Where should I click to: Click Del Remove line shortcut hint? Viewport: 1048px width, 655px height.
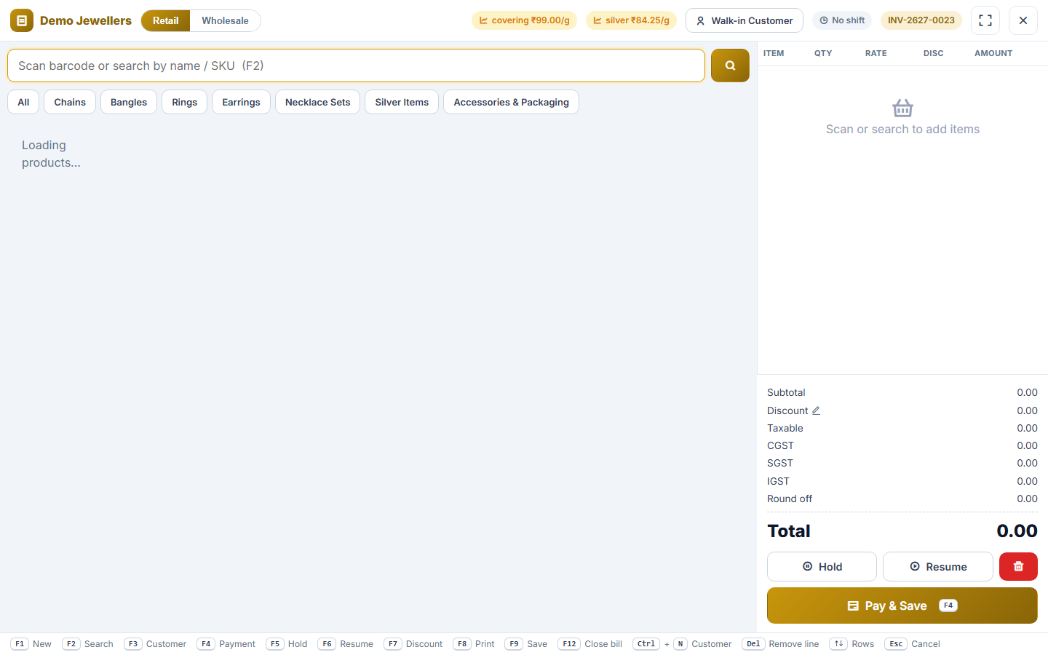click(781, 644)
